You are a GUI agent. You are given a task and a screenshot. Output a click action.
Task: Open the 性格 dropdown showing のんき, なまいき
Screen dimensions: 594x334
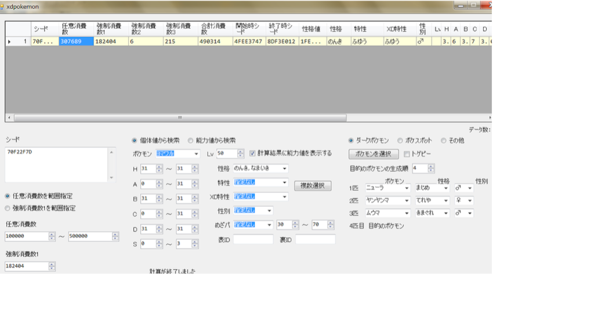pos(284,169)
